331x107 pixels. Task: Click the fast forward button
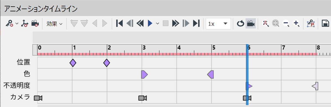tap(176, 23)
